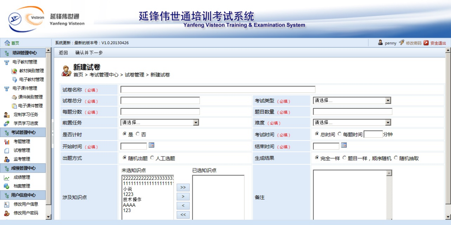451x225 pixels.
Task: Choose 每题时间 radio for 考试时间
Action: point(340,134)
